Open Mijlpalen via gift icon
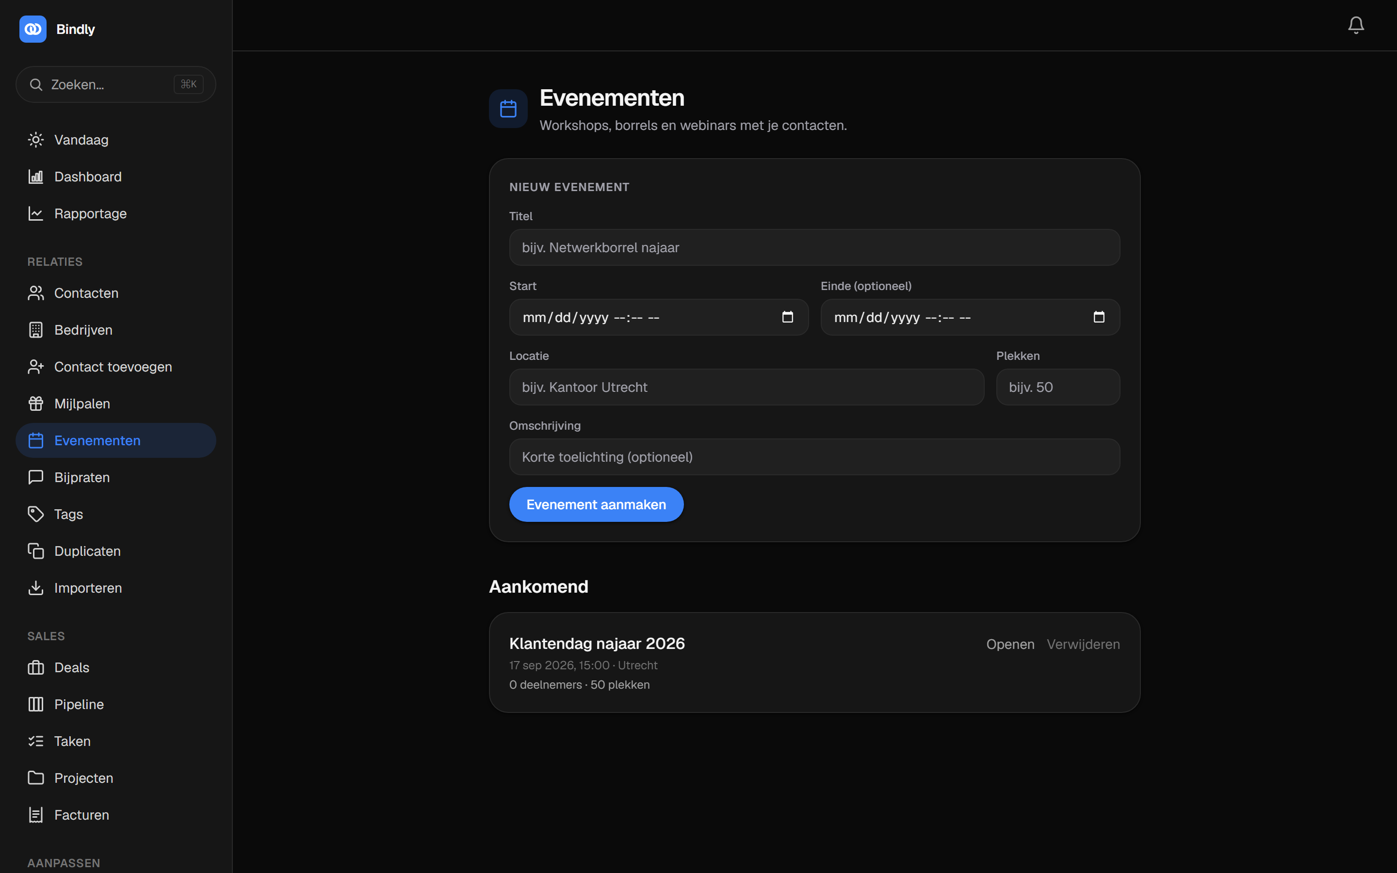Image resolution: width=1397 pixels, height=873 pixels. (x=36, y=404)
